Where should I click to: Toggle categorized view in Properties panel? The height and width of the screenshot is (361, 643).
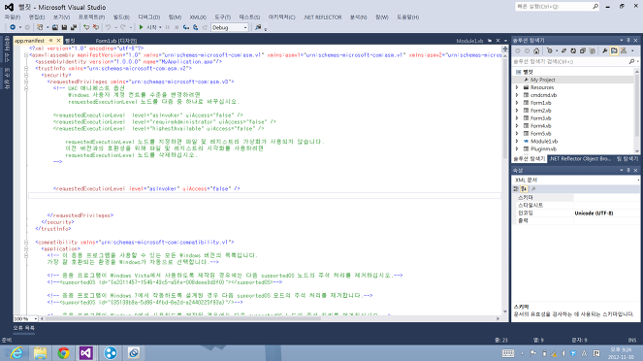tap(516, 188)
